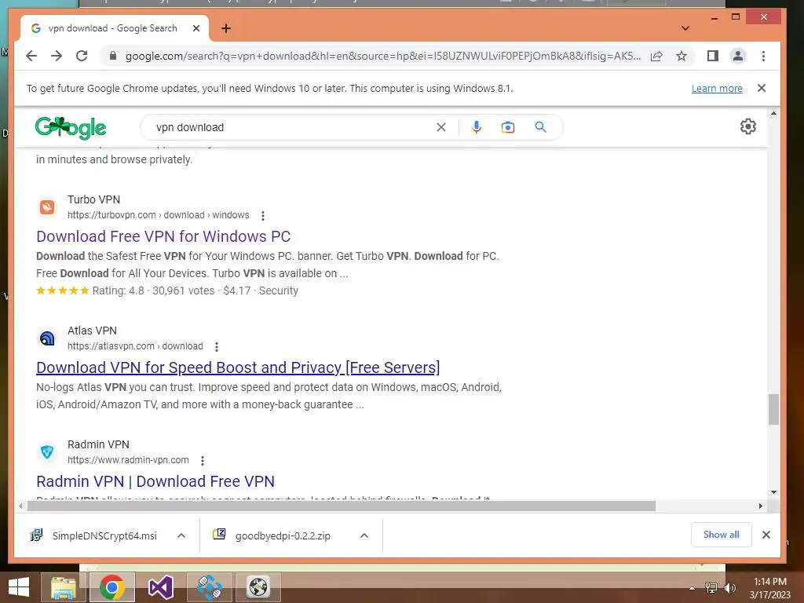Viewport: 804px width, 603px height.
Task: Close the downloads bar
Action: [x=766, y=535]
